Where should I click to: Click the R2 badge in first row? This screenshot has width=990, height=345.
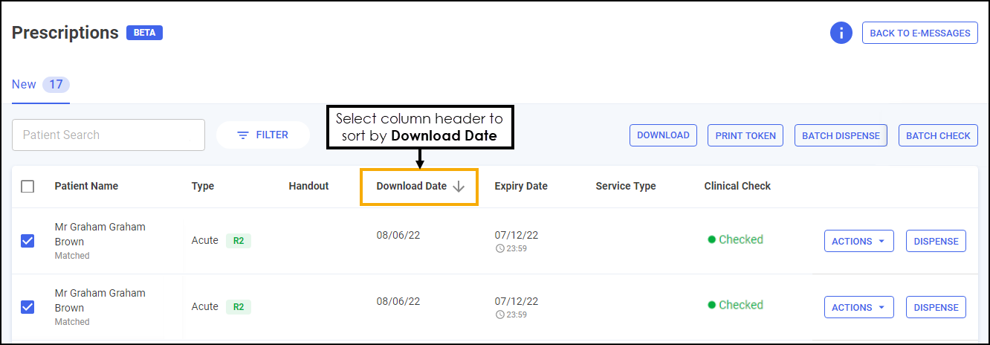click(x=239, y=241)
